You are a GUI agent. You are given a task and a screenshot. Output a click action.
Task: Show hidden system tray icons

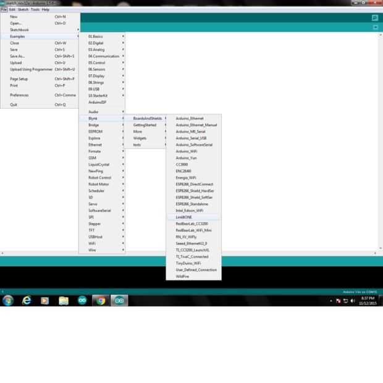pos(331,301)
